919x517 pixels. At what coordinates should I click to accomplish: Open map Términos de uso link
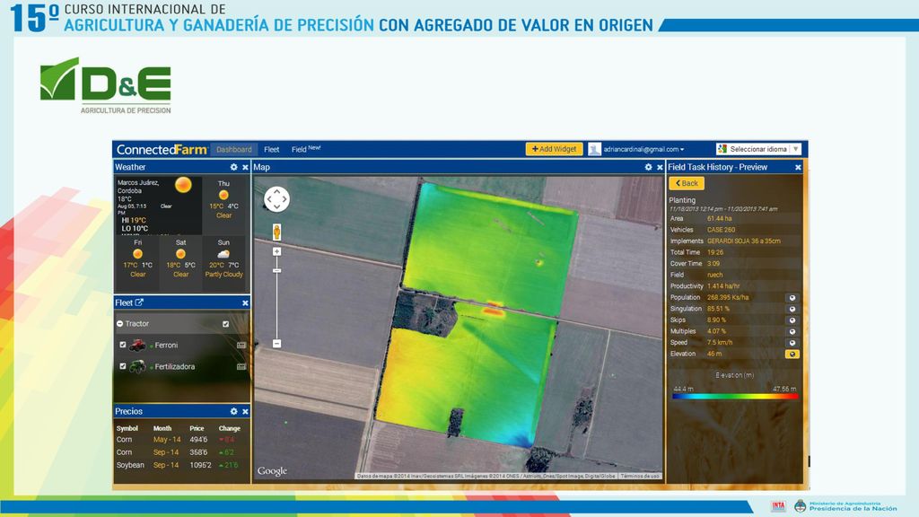640,476
